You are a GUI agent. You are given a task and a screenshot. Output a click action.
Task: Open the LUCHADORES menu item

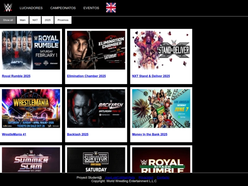tap(31, 8)
